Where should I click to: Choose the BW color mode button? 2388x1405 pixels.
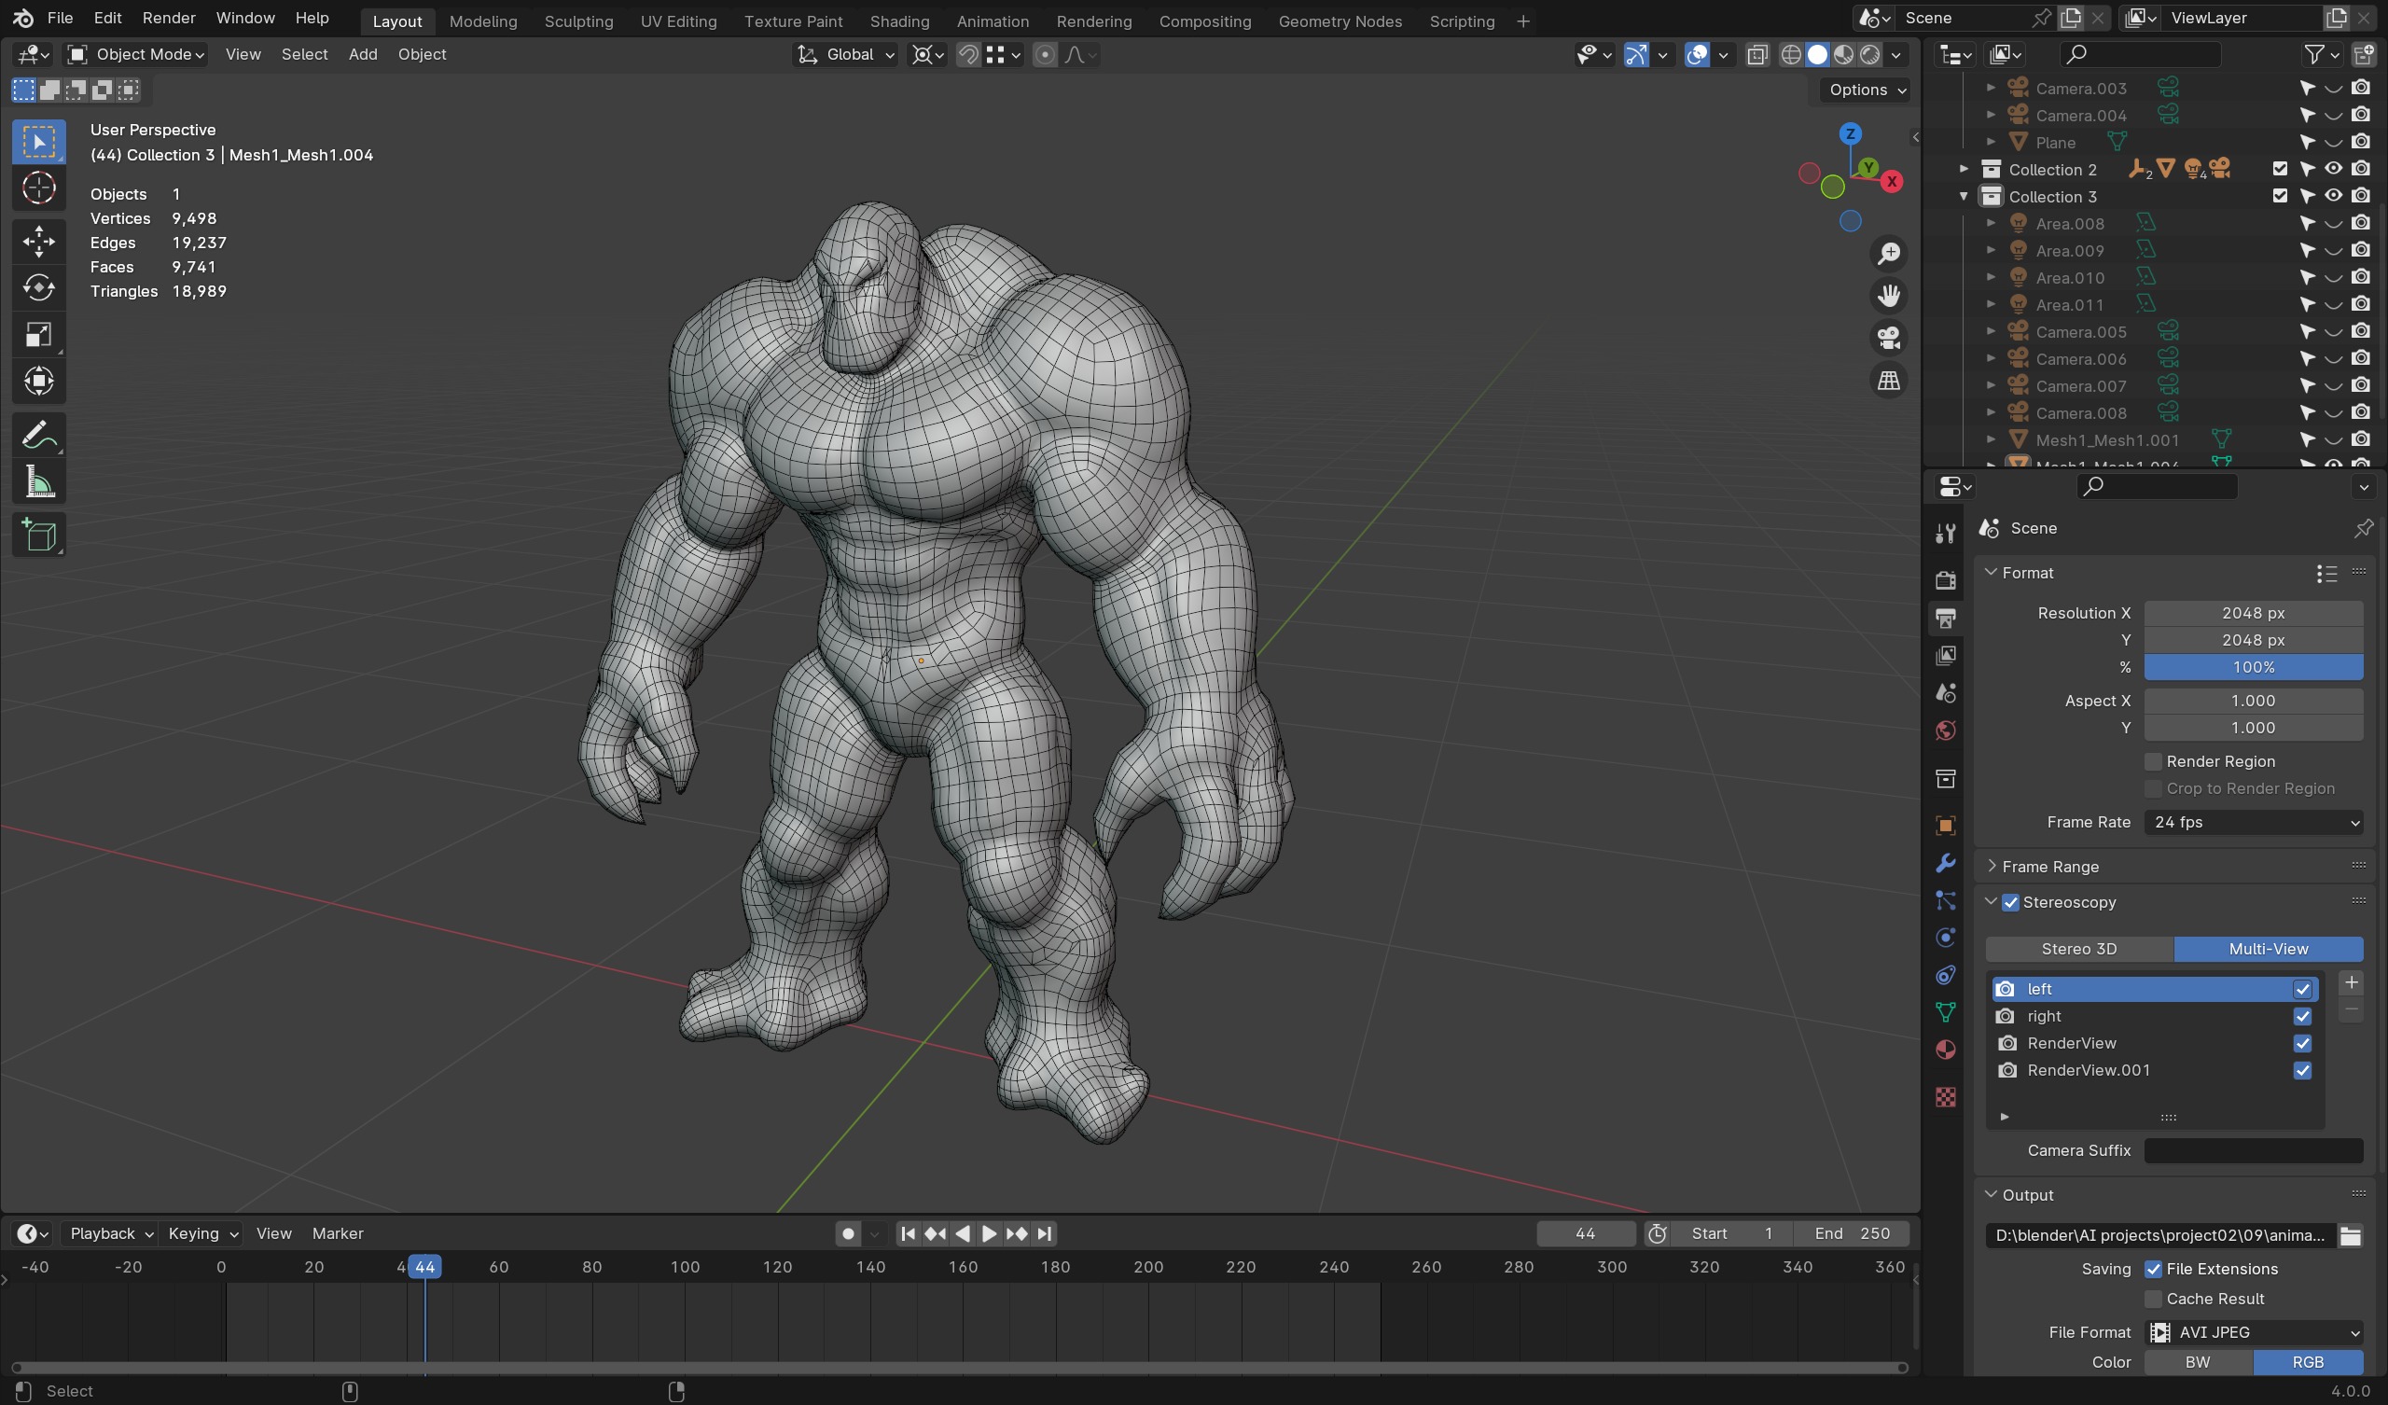[2198, 1362]
